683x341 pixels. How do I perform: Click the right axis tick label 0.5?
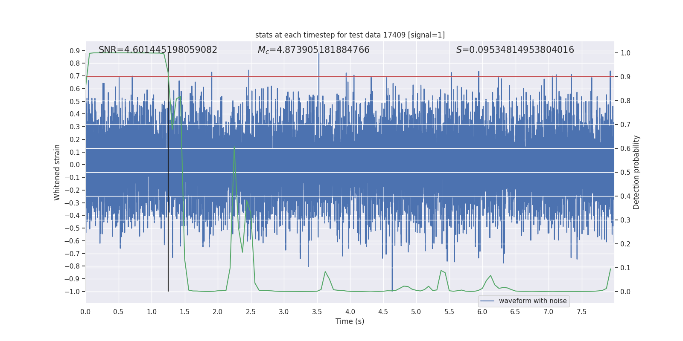click(x=625, y=173)
